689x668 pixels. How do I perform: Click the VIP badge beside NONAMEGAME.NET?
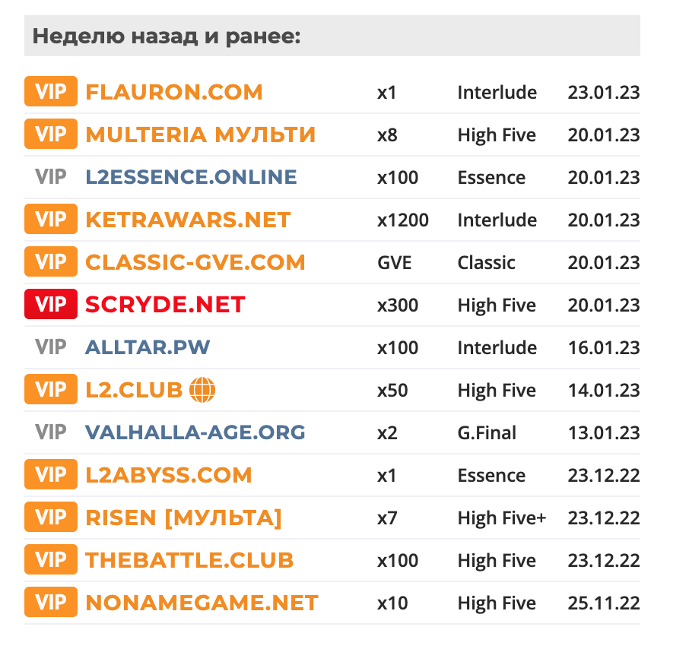pos(51,602)
